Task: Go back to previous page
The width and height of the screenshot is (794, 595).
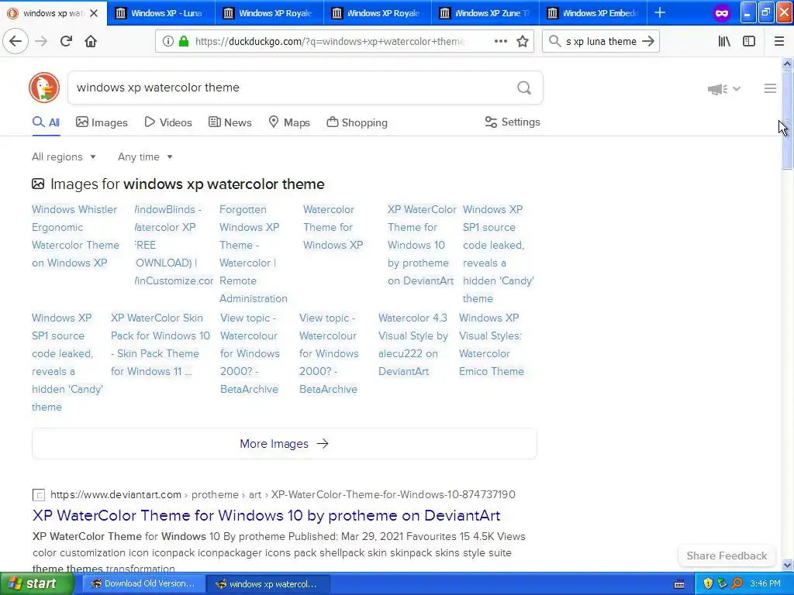Action: pyautogui.click(x=16, y=41)
